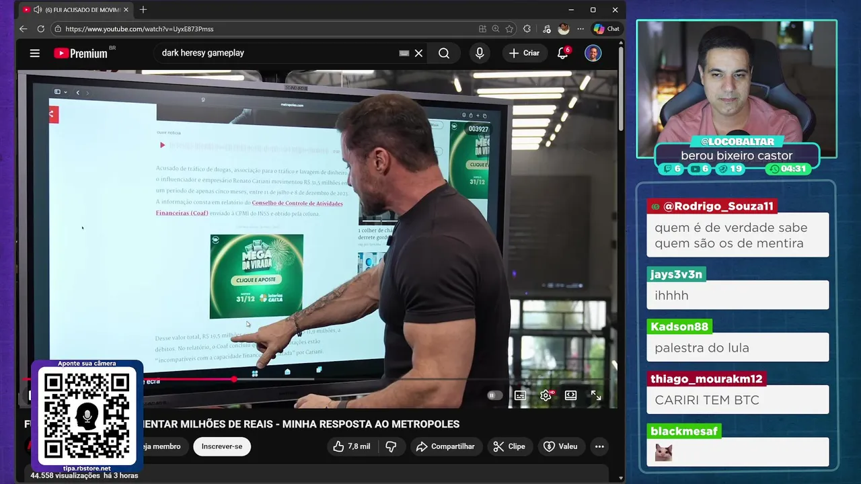Select the browser address bar URL
The image size is (861, 484).
coord(140,29)
